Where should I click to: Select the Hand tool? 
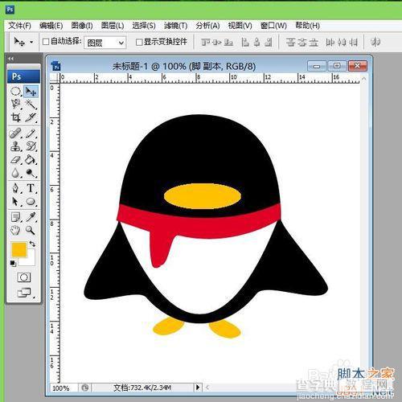[16, 230]
